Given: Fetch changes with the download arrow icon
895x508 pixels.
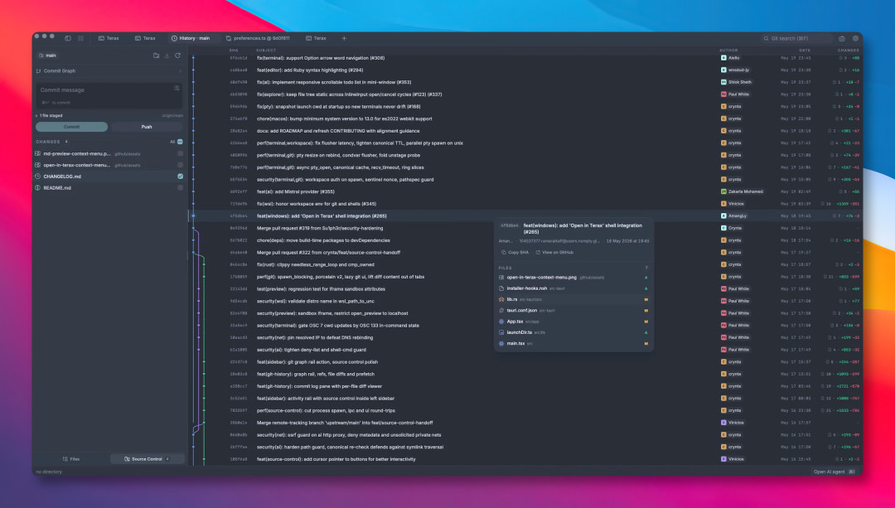Looking at the screenshot, I should pos(167,56).
